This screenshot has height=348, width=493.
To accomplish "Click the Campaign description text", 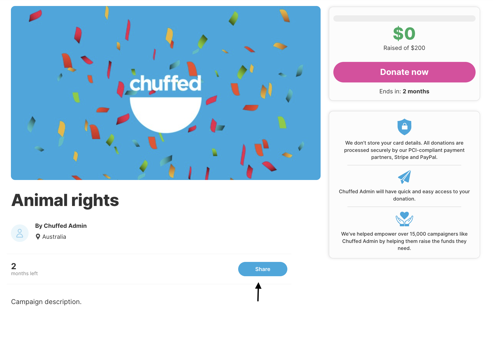I will point(46,302).
